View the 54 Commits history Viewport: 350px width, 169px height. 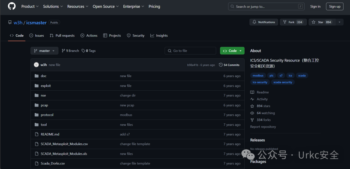click(229, 65)
